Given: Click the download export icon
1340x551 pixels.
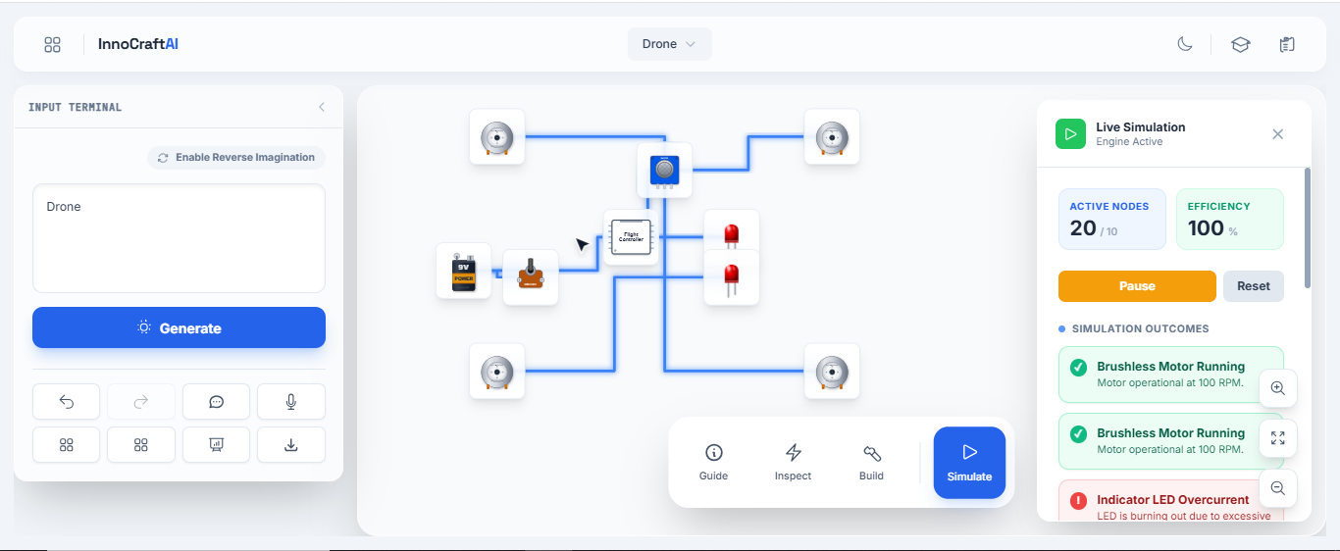Looking at the screenshot, I should pyautogui.click(x=290, y=445).
